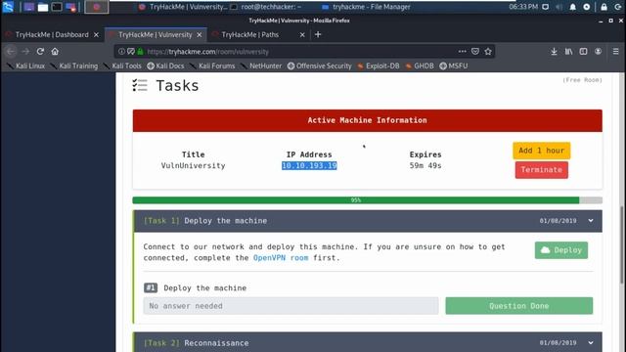
Task: Open GHDB bookmark
Action: [x=420, y=66]
